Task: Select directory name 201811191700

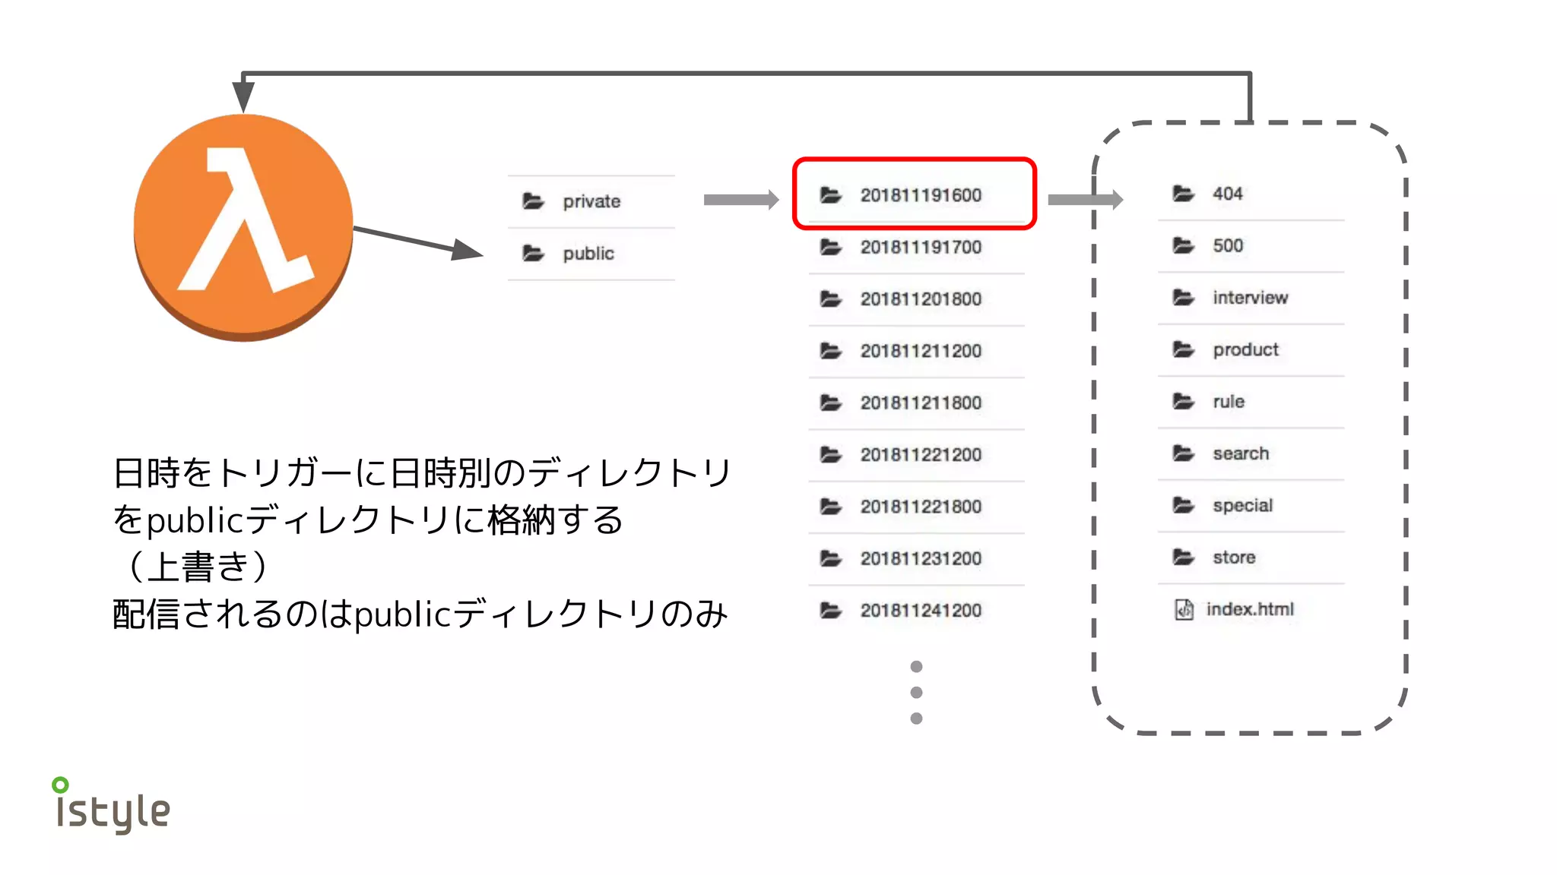Action: (921, 247)
